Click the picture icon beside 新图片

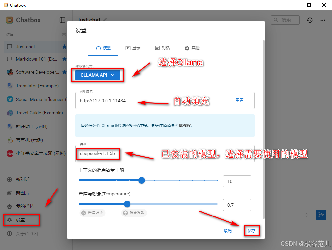pyautogui.click(x=9, y=193)
